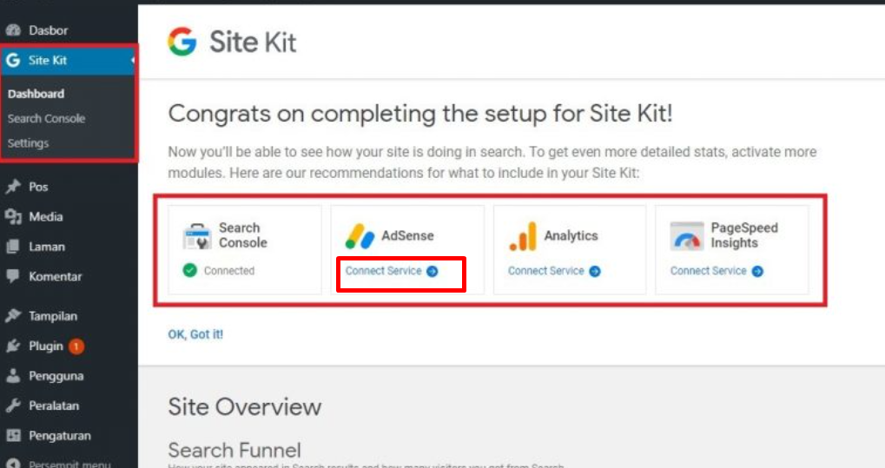Viewport: 885px width, 468px height.
Task: Click the Search Console module icon
Action: 197,236
